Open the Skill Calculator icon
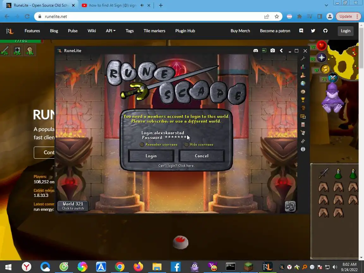364x273 pixels. point(303,125)
